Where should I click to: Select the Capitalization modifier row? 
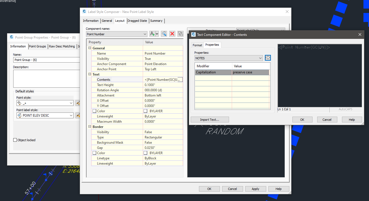pyautogui.click(x=232, y=73)
